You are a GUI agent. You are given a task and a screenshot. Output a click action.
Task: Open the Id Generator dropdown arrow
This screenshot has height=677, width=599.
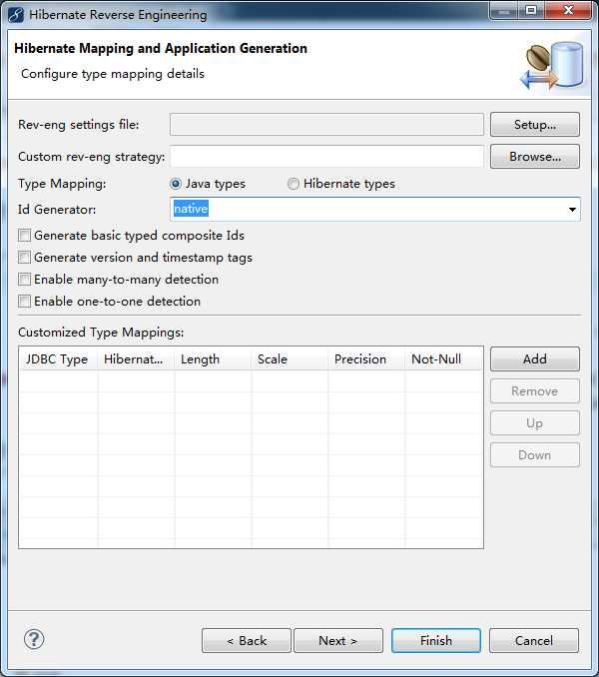pos(572,210)
